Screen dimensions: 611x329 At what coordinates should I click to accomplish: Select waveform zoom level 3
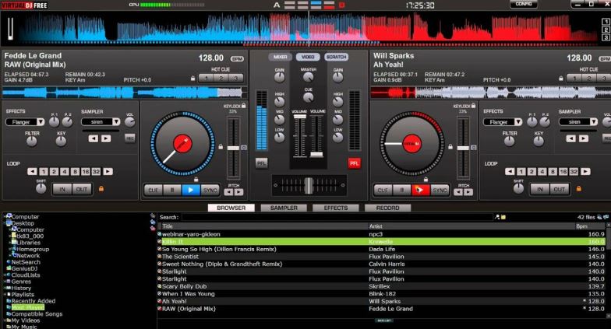tap(606, 37)
